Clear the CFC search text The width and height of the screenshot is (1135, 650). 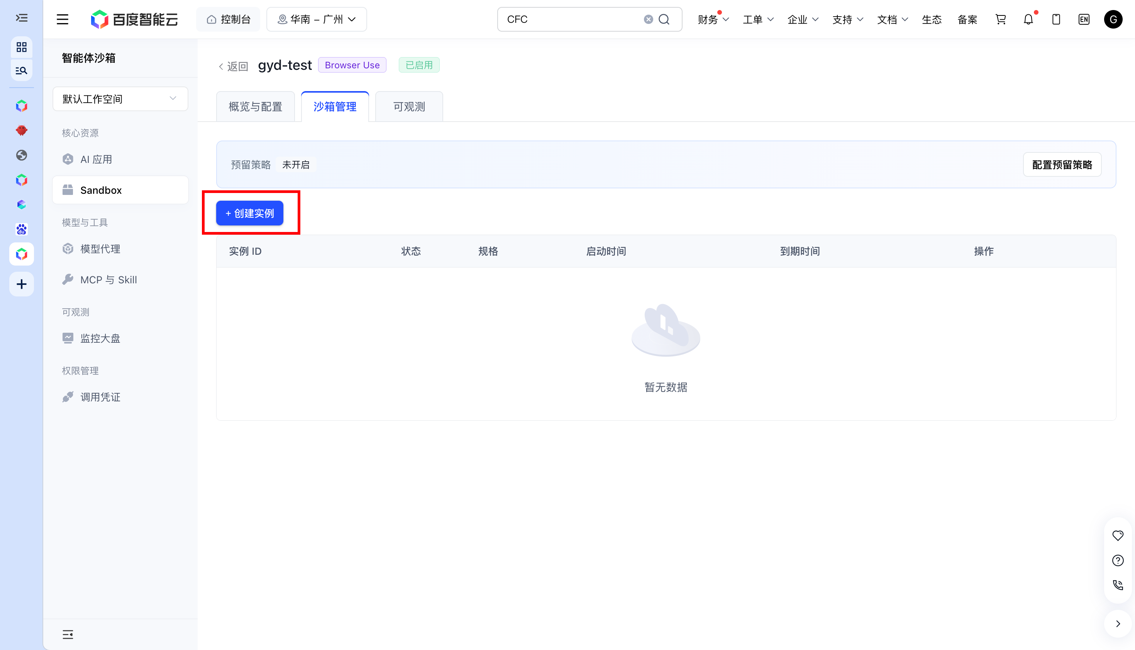point(648,19)
